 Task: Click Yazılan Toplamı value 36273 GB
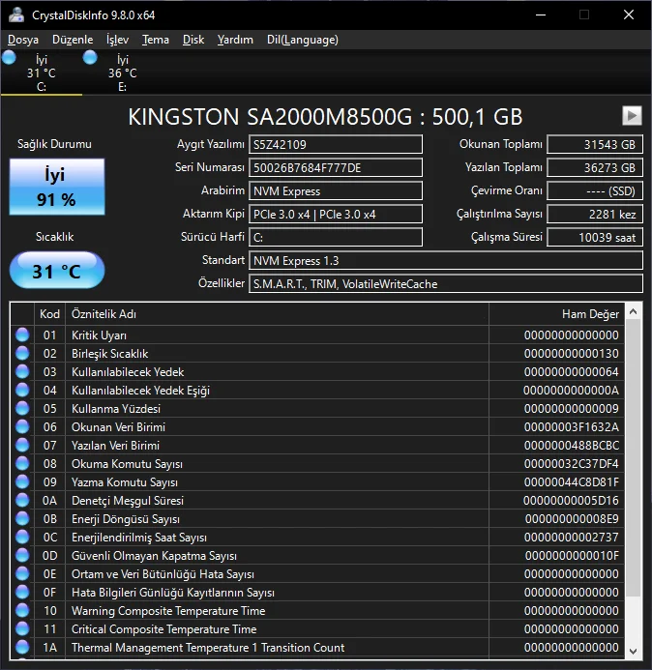coord(595,167)
